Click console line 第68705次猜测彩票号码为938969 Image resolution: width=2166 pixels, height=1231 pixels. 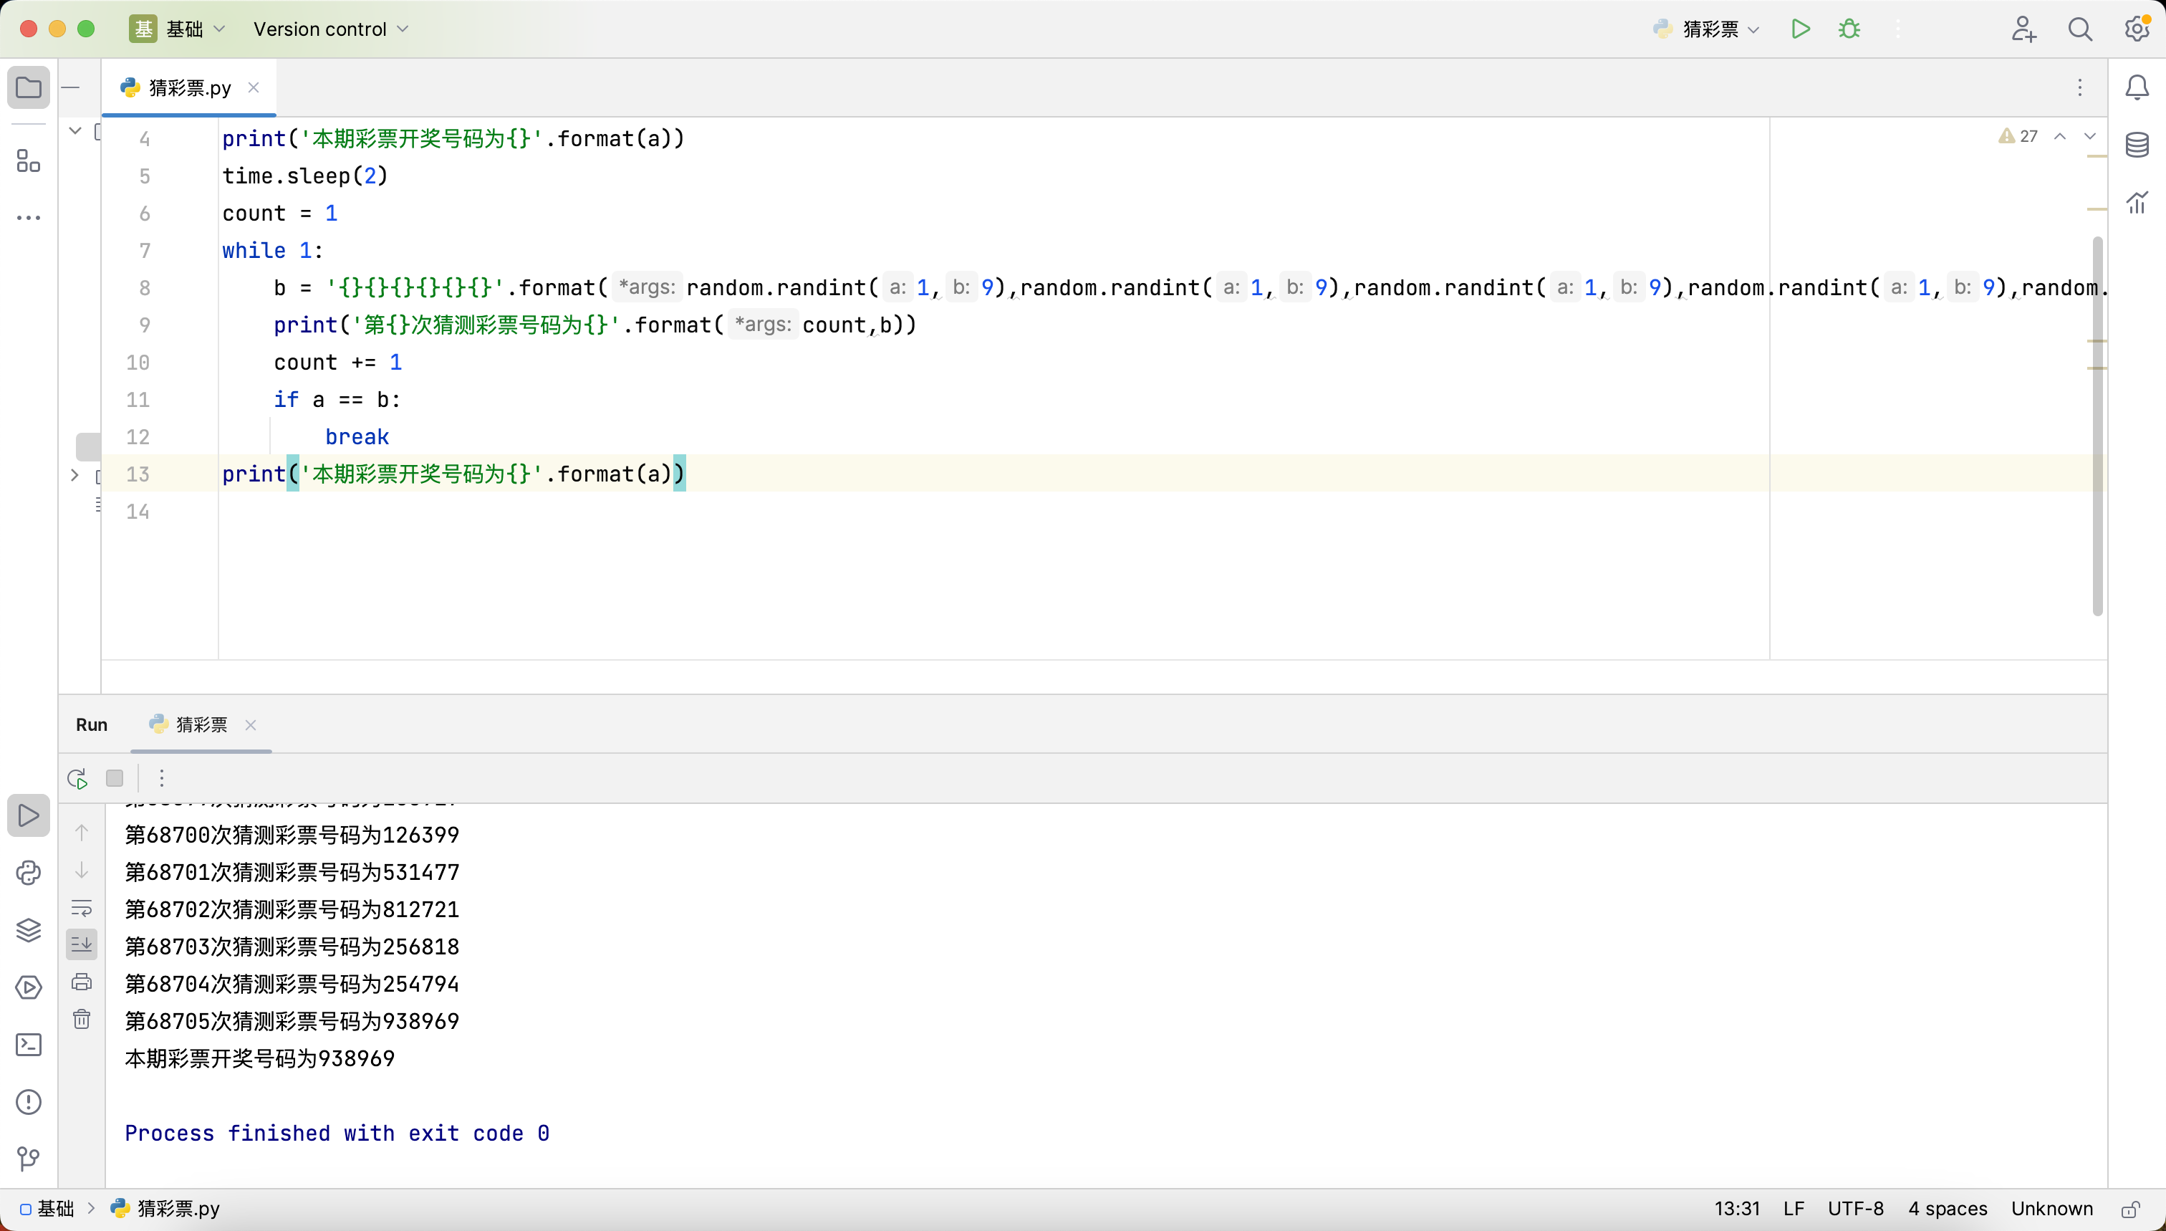pyautogui.click(x=292, y=1021)
